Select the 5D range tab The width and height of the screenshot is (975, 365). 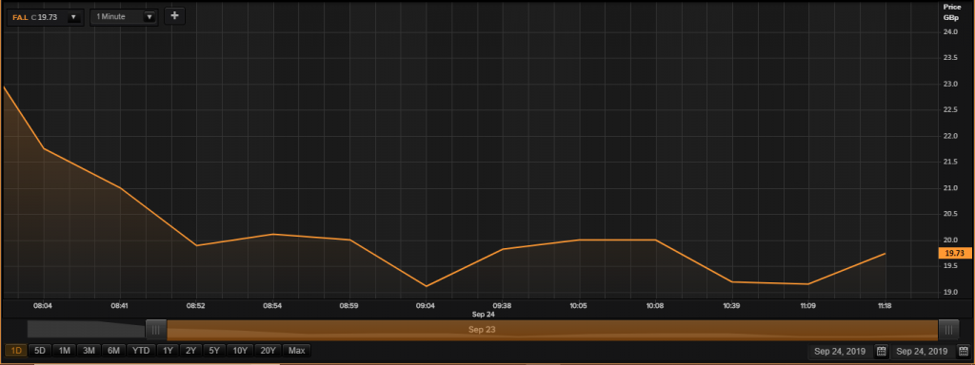click(x=40, y=351)
